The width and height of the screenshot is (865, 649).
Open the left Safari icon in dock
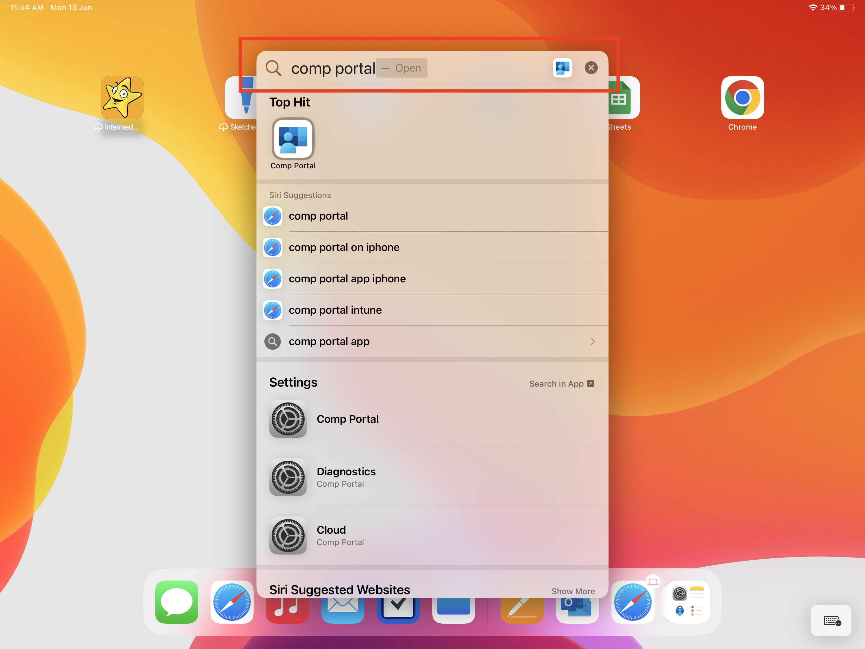coord(232,602)
